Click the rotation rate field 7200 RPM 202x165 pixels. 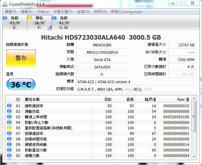coord(182,60)
